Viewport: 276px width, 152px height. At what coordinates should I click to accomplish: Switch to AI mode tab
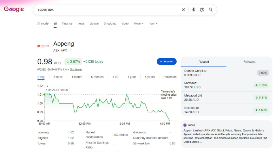point(43,23)
